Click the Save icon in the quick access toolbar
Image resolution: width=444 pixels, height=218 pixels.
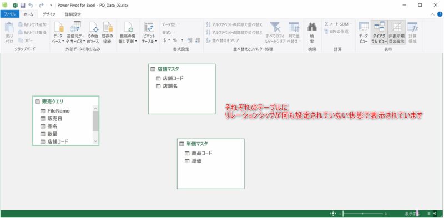point(23,5)
